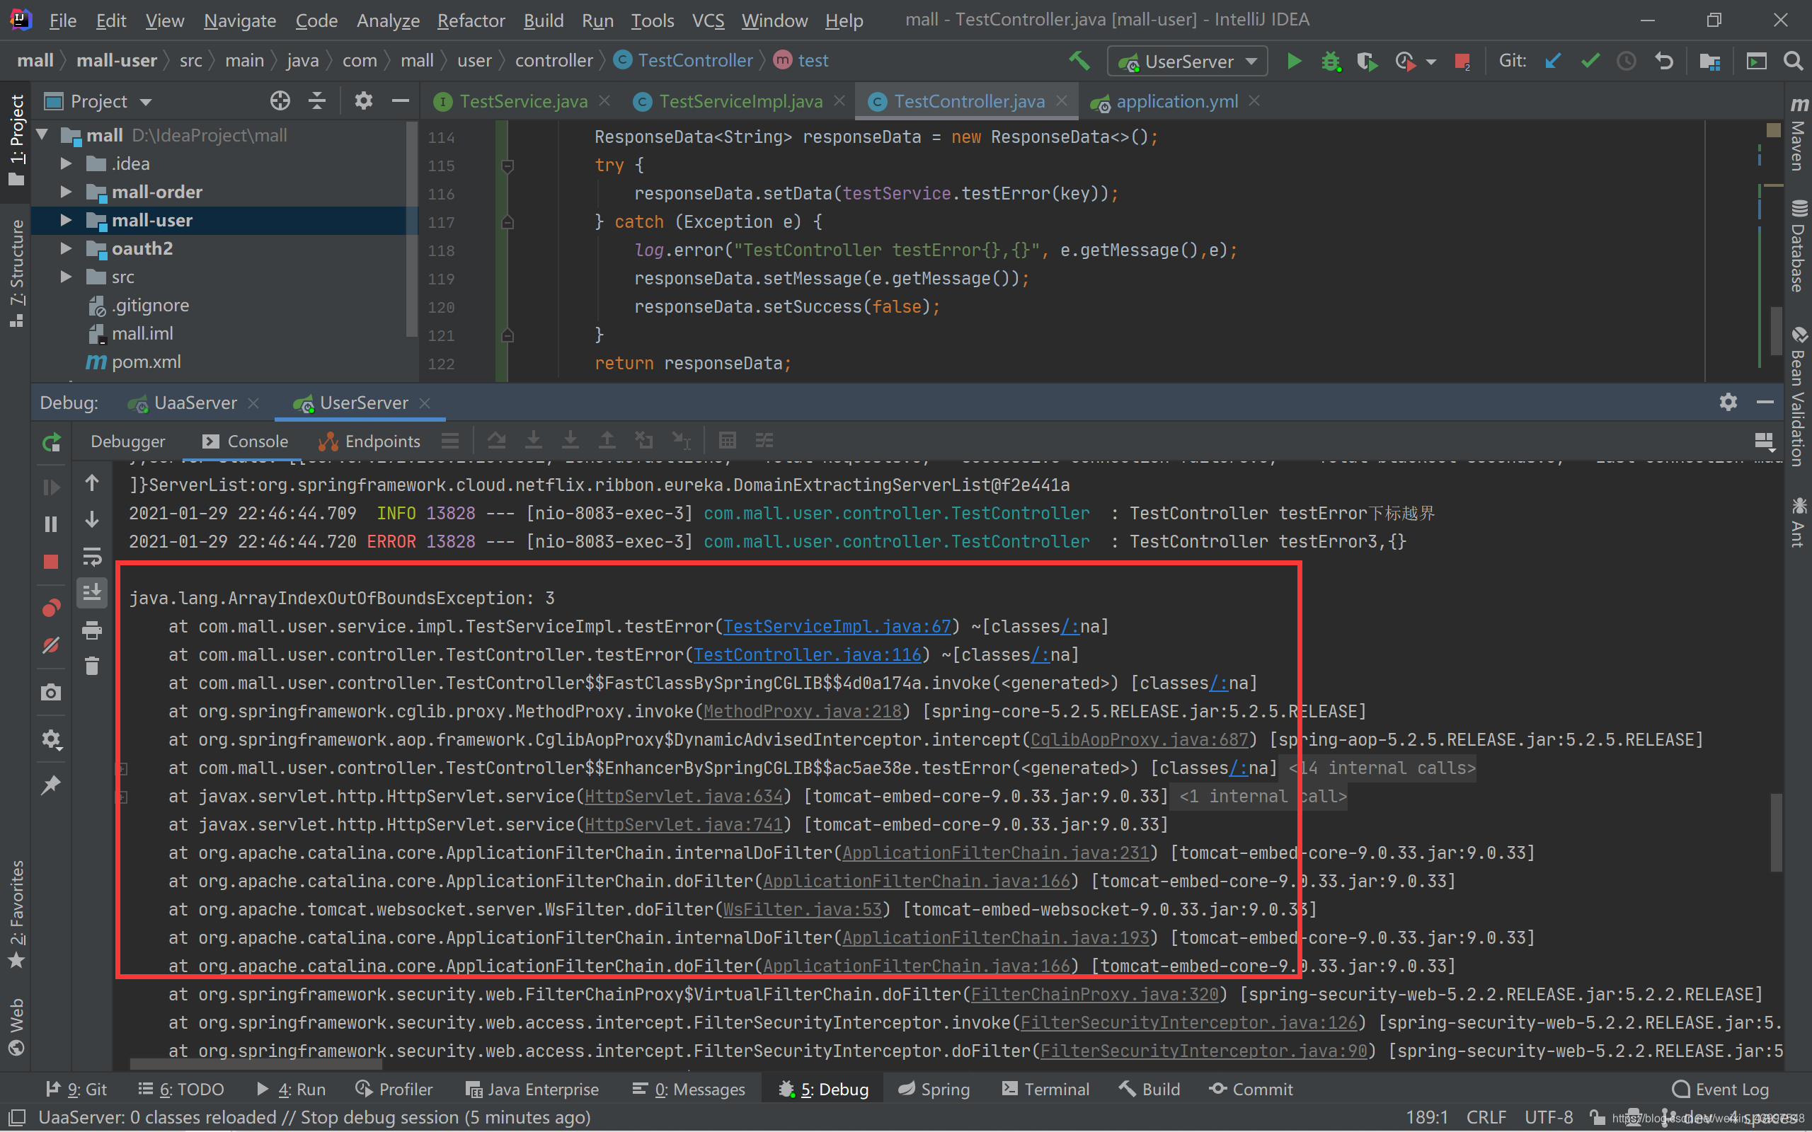1812x1132 pixels.
Task: Expand the mall-order module
Action: point(66,192)
